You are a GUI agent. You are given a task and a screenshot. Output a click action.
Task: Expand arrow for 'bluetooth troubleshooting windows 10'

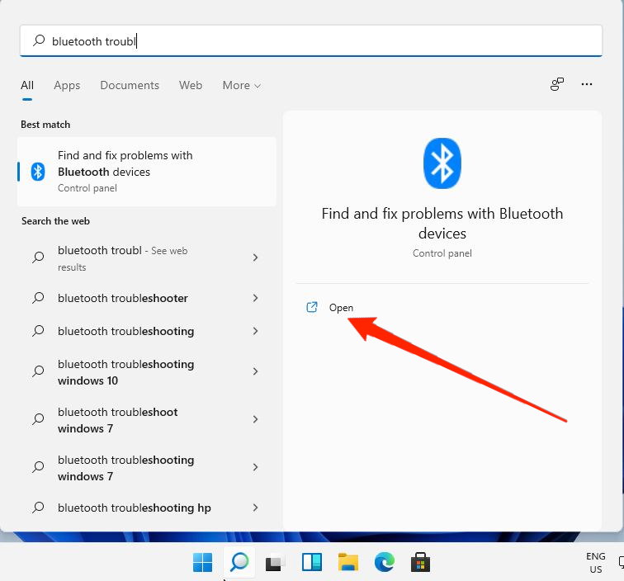coord(255,372)
